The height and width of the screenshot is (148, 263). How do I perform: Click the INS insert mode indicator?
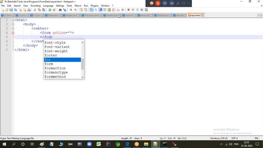tap(256, 139)
